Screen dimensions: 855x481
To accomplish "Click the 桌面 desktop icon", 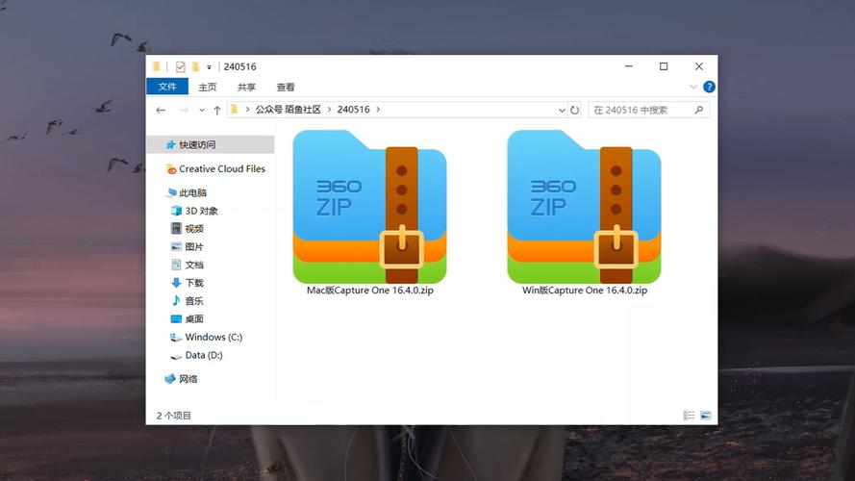I will pyautogui.click(x=176, y=318).
